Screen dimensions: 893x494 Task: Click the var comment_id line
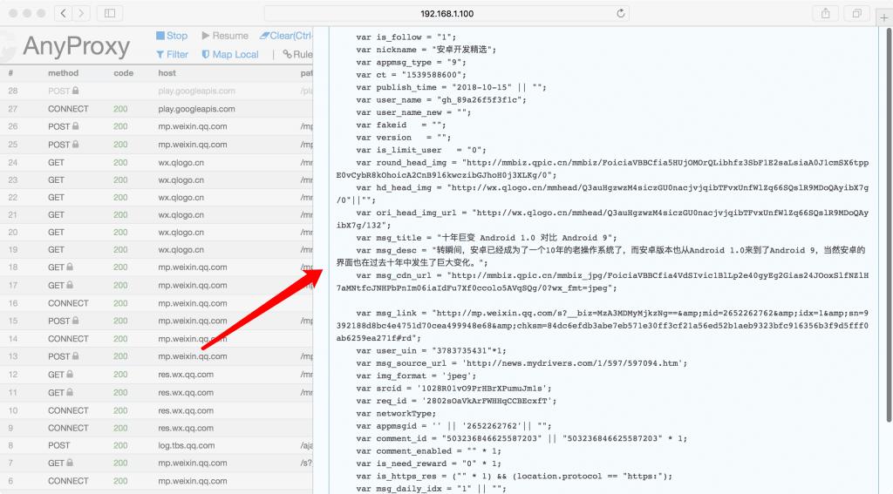coord(521,438)
